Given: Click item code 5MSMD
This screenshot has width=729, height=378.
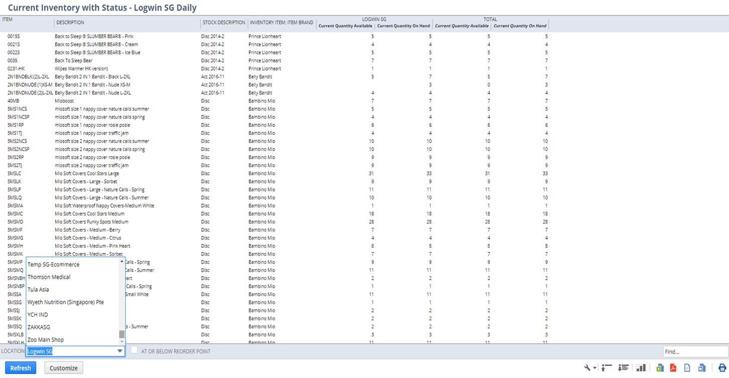Looking at the screenshot, I should (x=15, y=222).
